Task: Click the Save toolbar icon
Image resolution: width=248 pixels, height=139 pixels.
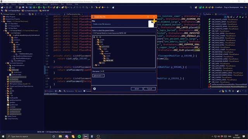Action: pos(7,7)
